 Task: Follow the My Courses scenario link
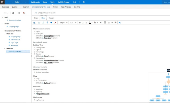[48, 63]
